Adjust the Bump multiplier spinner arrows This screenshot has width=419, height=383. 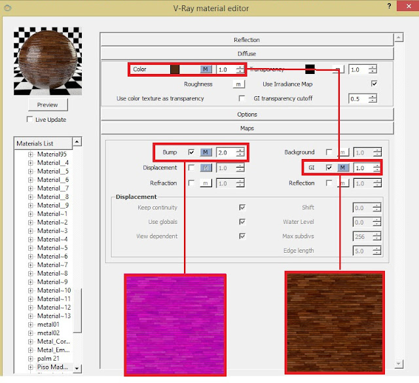click(240, 153)
